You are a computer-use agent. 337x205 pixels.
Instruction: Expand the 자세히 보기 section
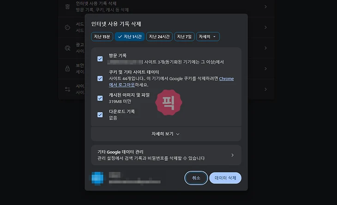point(166,134)
